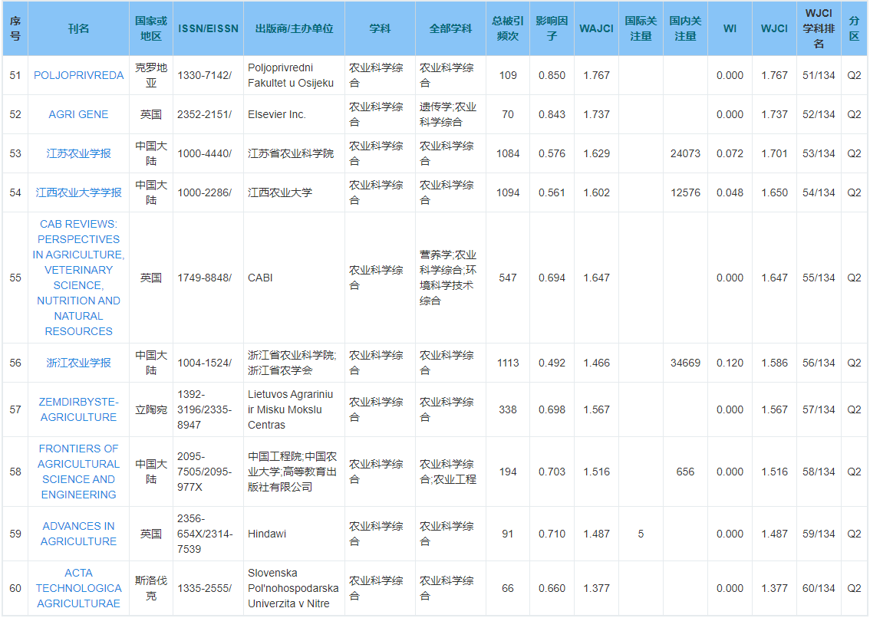Select impact factor 0.850
The width and height of the screenshot is (870, 618).
point(552,75)
